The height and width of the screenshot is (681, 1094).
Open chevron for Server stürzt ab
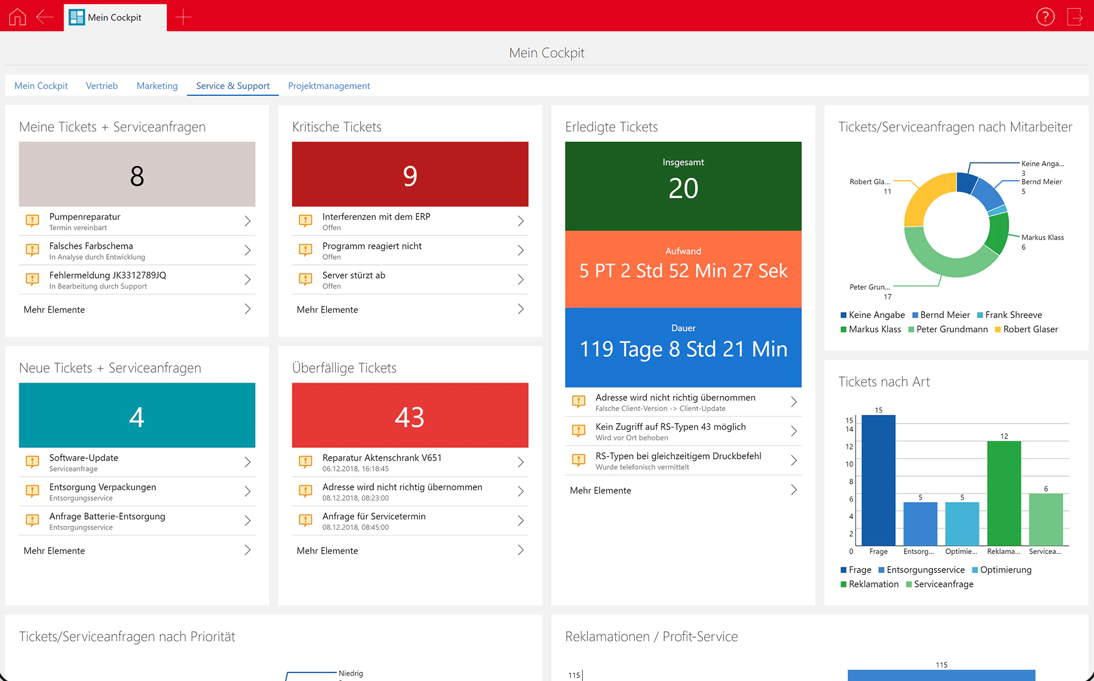coord(520,280)
